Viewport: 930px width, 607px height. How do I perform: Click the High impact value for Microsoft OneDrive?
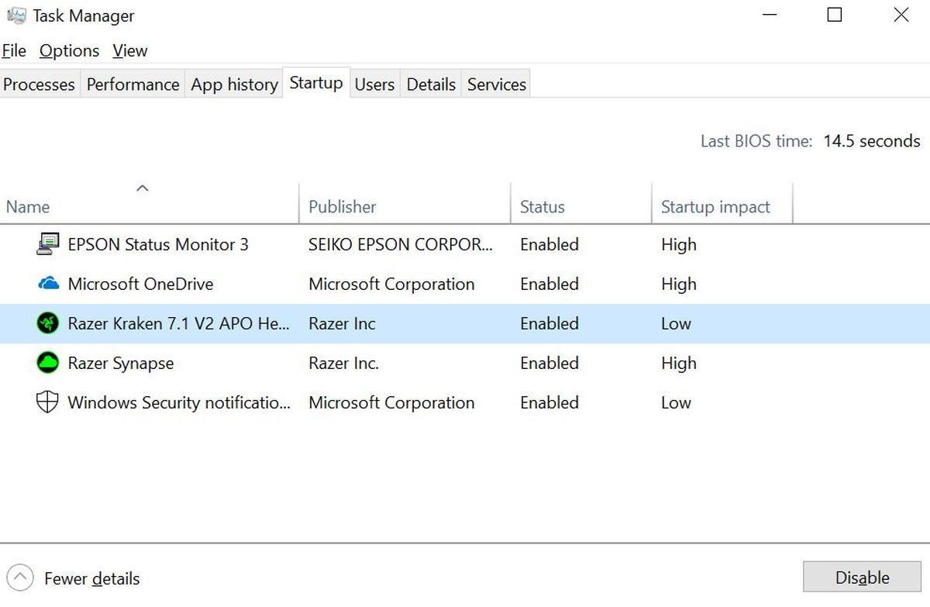click(x=679, y=284)
